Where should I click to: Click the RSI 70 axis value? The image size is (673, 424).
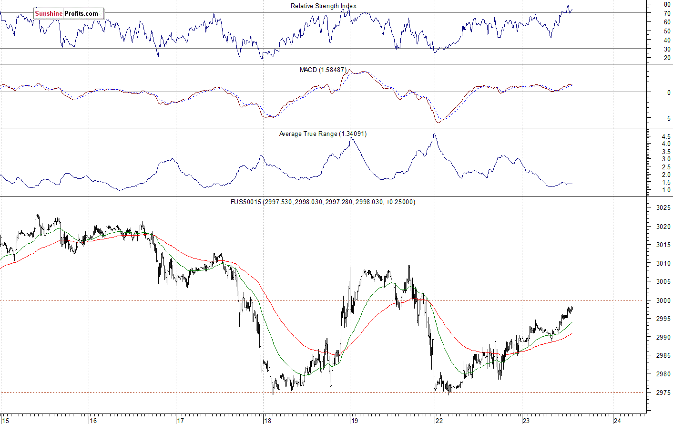coord(667,14)
